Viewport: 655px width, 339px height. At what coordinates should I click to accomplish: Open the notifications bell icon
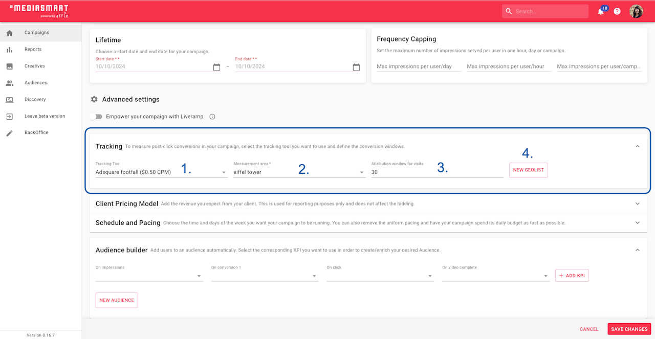click(x=601, y=11)
